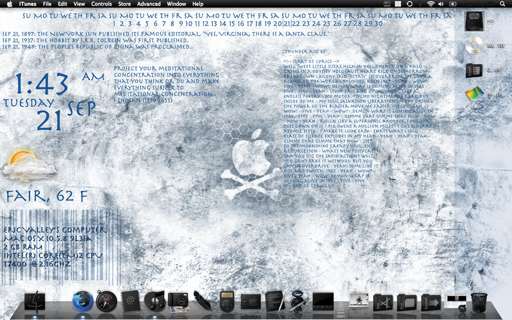Click the terminal-style menu bar icon
This screenshot has height=320, width=512.
(x=387, y=4)
